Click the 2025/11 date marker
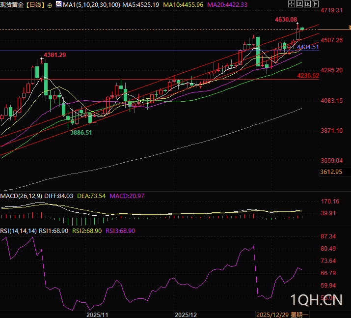Viewport: 351px width, 318px height. [x=97, y=315]
